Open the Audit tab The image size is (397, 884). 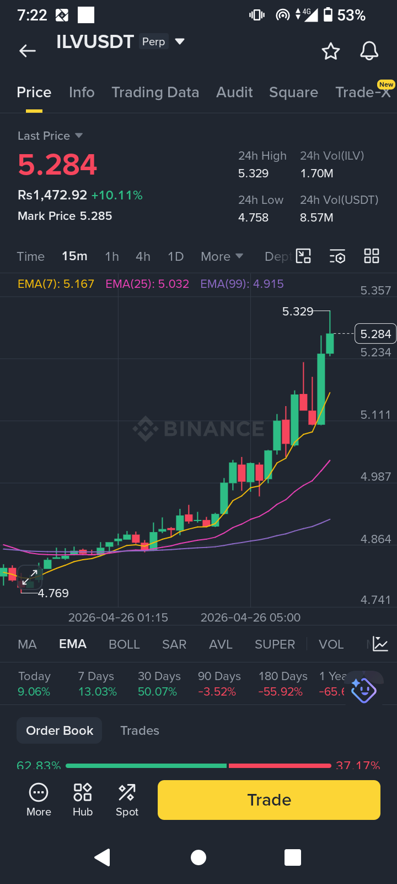(234, 92)
